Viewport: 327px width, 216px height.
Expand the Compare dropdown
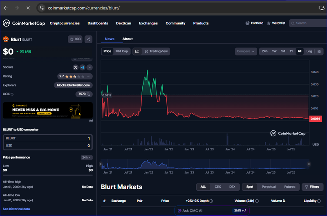(x=246, y=51)
